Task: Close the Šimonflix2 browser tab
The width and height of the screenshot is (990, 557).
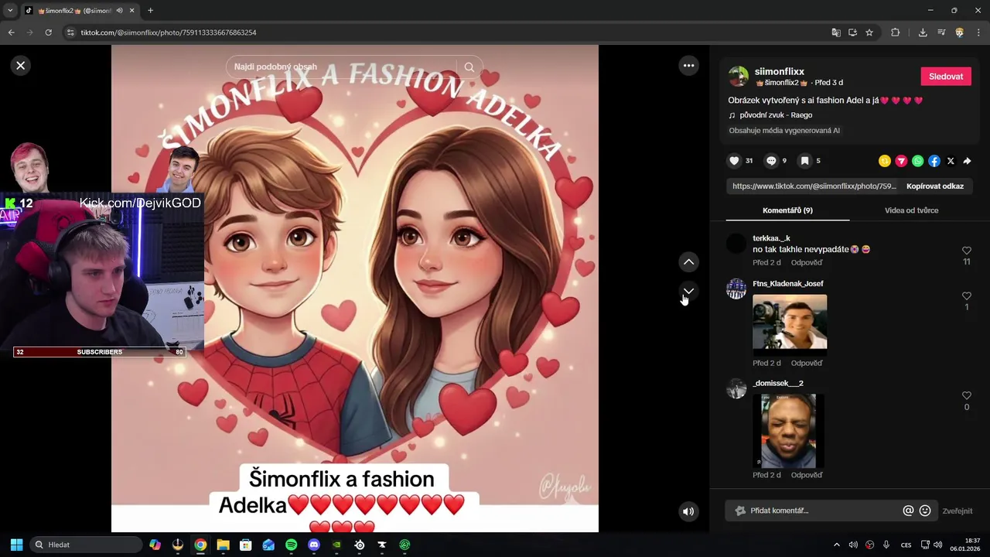Action: tap(132, 11)
